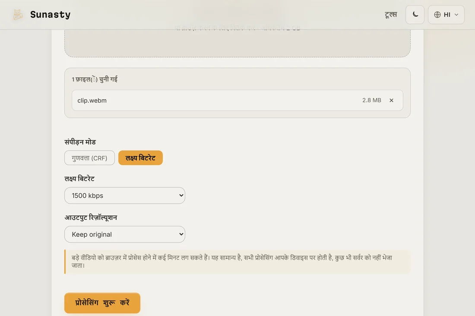Open the Sunasty home title link
Image resolution: width=475 pixels, height=316 pixels.
(50, 15)
